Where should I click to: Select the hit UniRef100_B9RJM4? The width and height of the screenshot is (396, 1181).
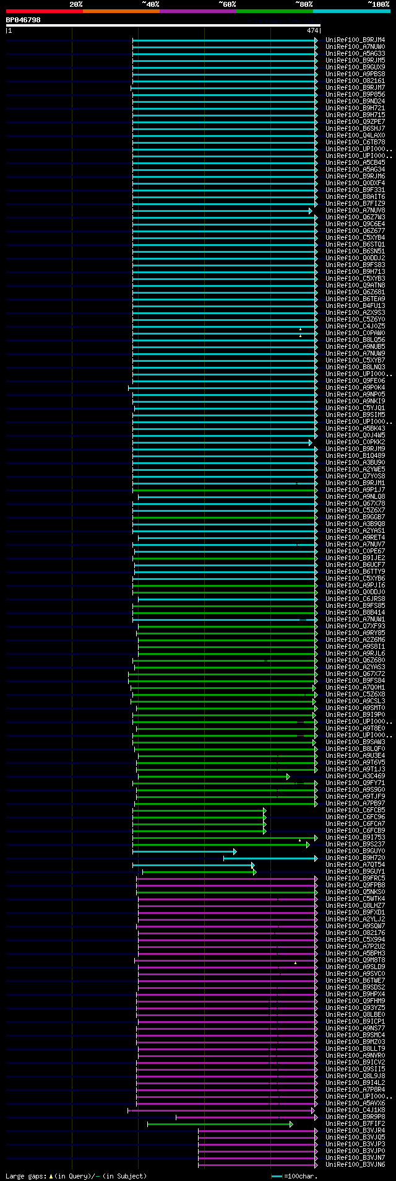pyautogui.click(x=355, y=40)
